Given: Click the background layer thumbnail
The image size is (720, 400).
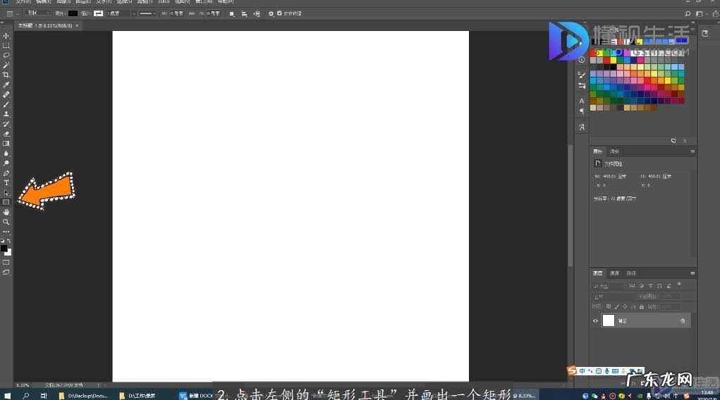Looking at the screenshot, I should [608, 320].
